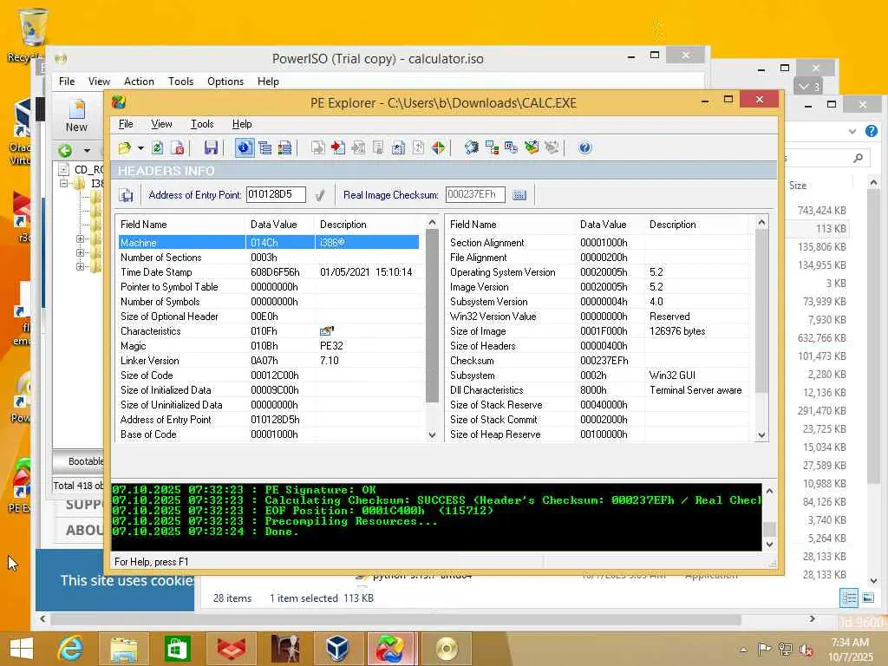Open the Tools menu in PowerISO
This screenshot has width=888, height=666.
tap(180, 82)
